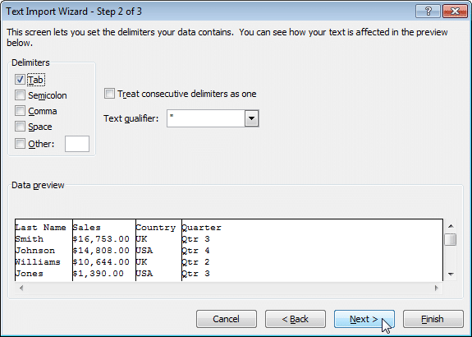Enable the Semicolon delimiter checkbox
This screenshot has width=472, height=337.
point(20,95)
